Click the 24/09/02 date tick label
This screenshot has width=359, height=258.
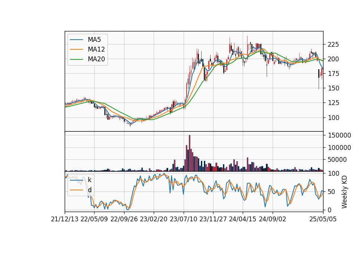point(273,219)
